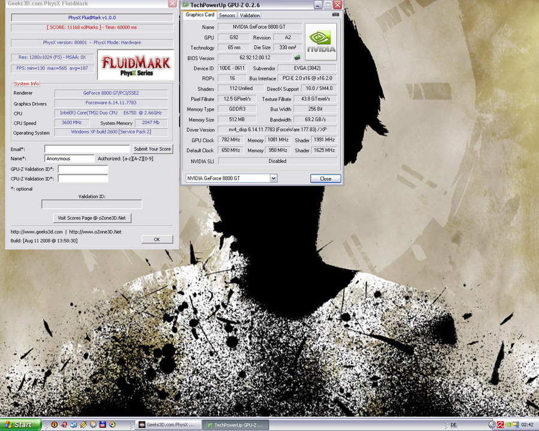Click the orange info quick launch icon
This screenshot has width=539, height=431.
(54, 424)
